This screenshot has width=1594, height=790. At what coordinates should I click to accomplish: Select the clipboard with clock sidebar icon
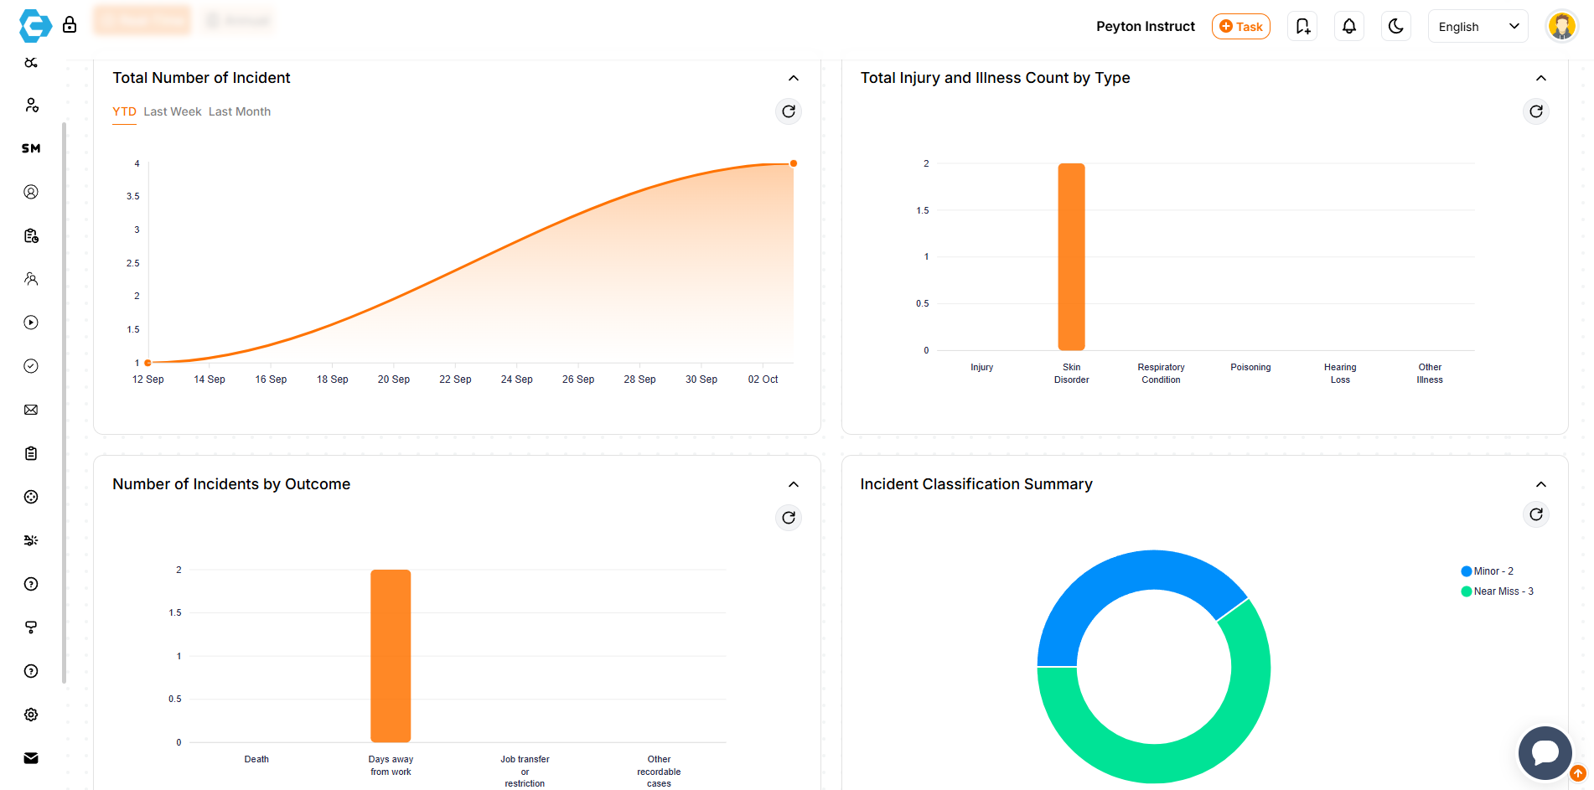click(31, 235)
